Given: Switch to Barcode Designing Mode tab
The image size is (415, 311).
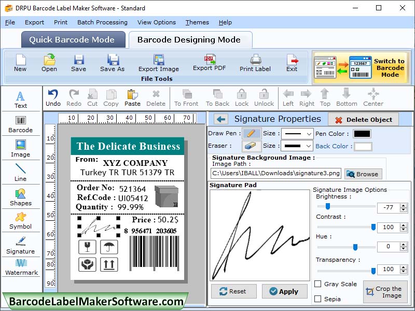Looking at the screenshot, I should (x=190, y=40).
